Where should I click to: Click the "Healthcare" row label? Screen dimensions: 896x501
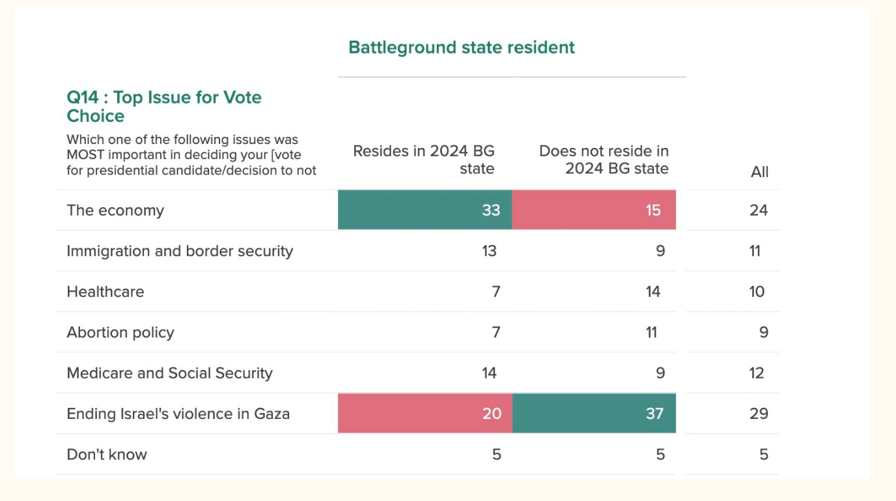point(105,292)
